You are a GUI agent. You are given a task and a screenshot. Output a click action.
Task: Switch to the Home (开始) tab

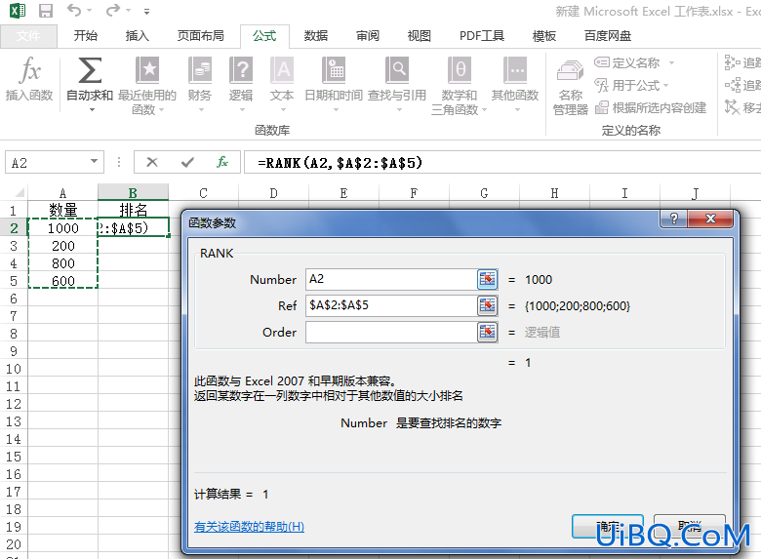pyautogui.click(x=86, y=36)
